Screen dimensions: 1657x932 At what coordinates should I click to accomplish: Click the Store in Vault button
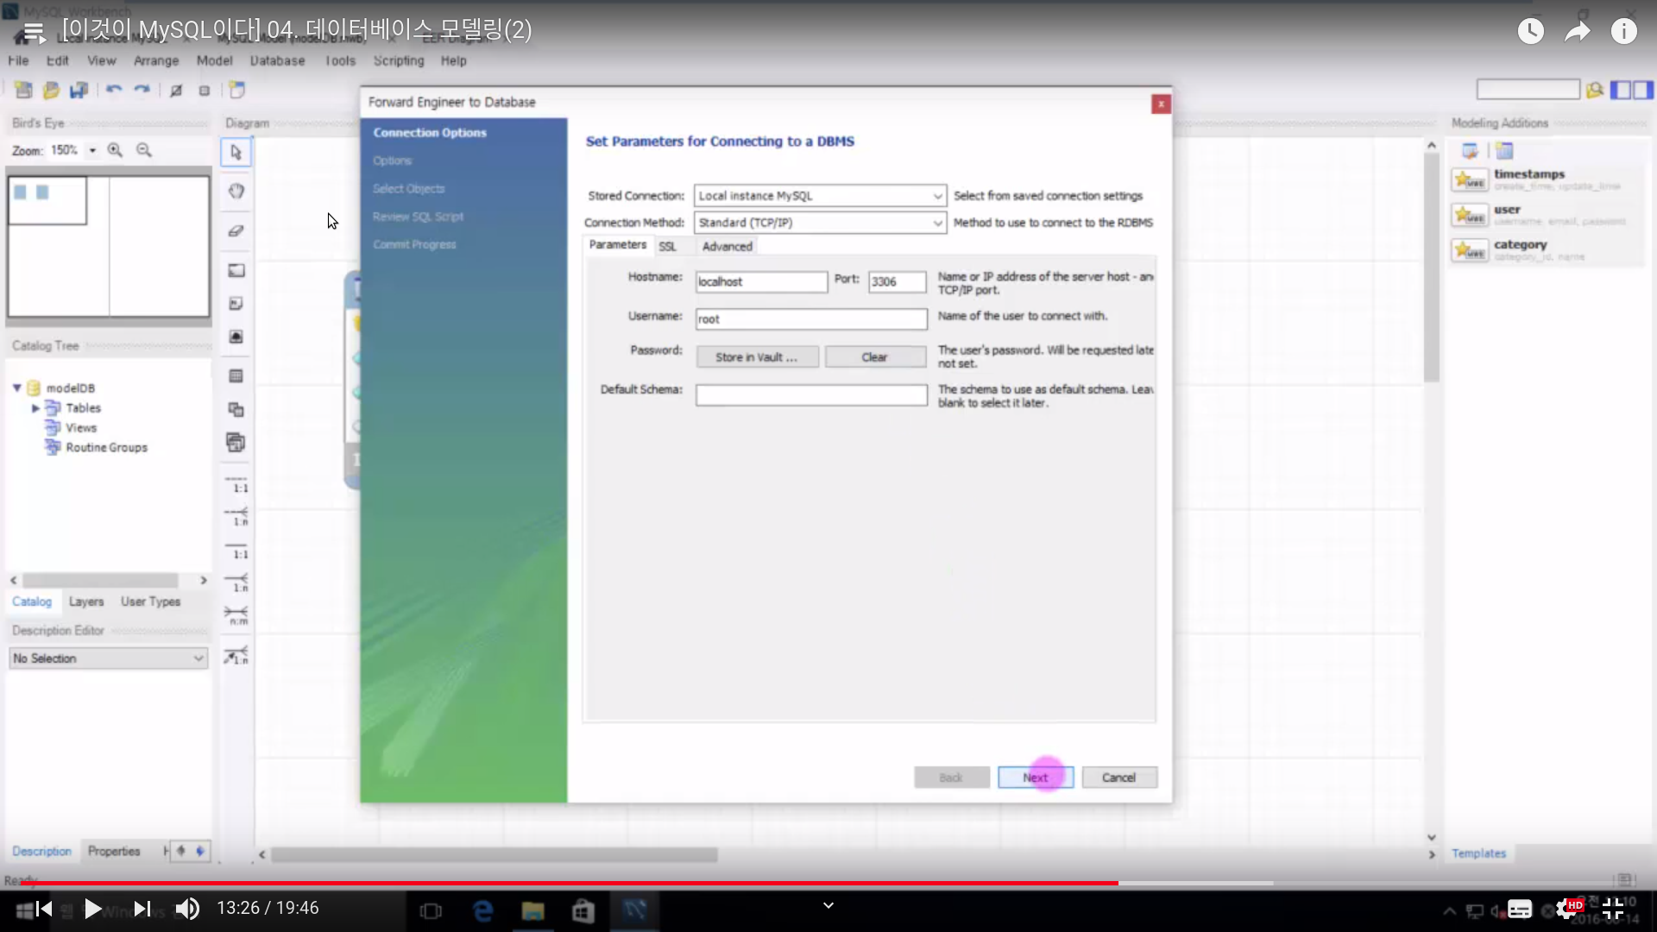(x=756, y=357)
